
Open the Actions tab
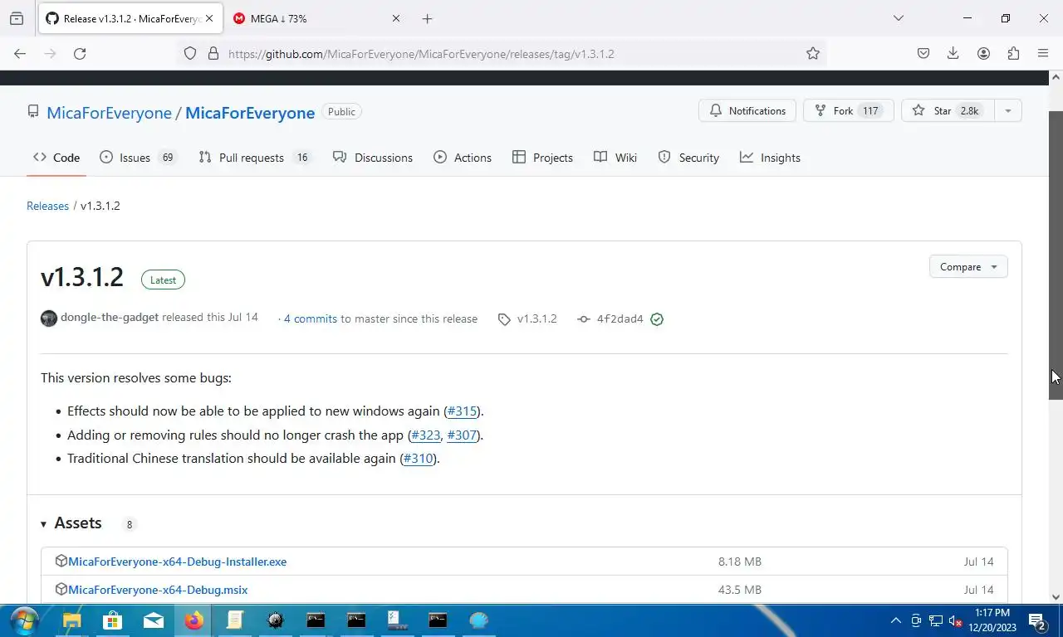[x=463, y=158]
